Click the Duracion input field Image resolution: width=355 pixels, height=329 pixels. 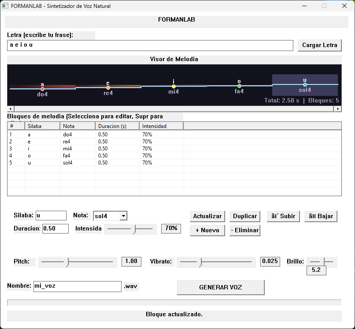[x=55, y=229]
